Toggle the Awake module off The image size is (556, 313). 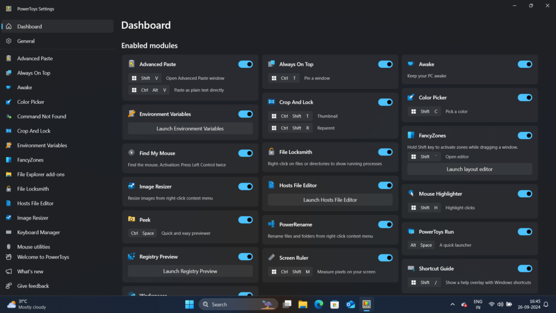click(525, 64)
